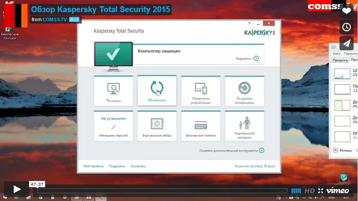Open the COMSS.TV author link

pos(55,20)
